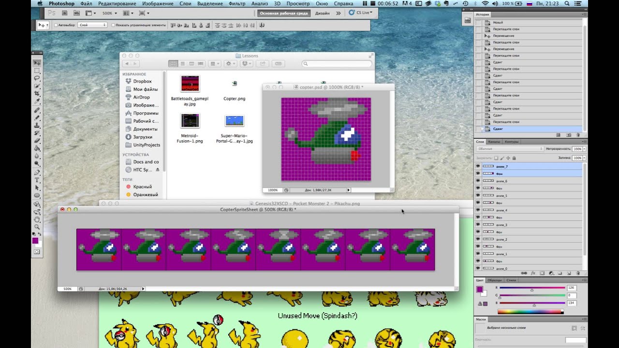Click the link layers icon
Screen dimensions: 619x348
pyautogui.click(x=524, y=273)
